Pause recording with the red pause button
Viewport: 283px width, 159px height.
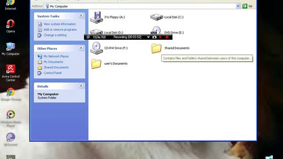(160, 37)
